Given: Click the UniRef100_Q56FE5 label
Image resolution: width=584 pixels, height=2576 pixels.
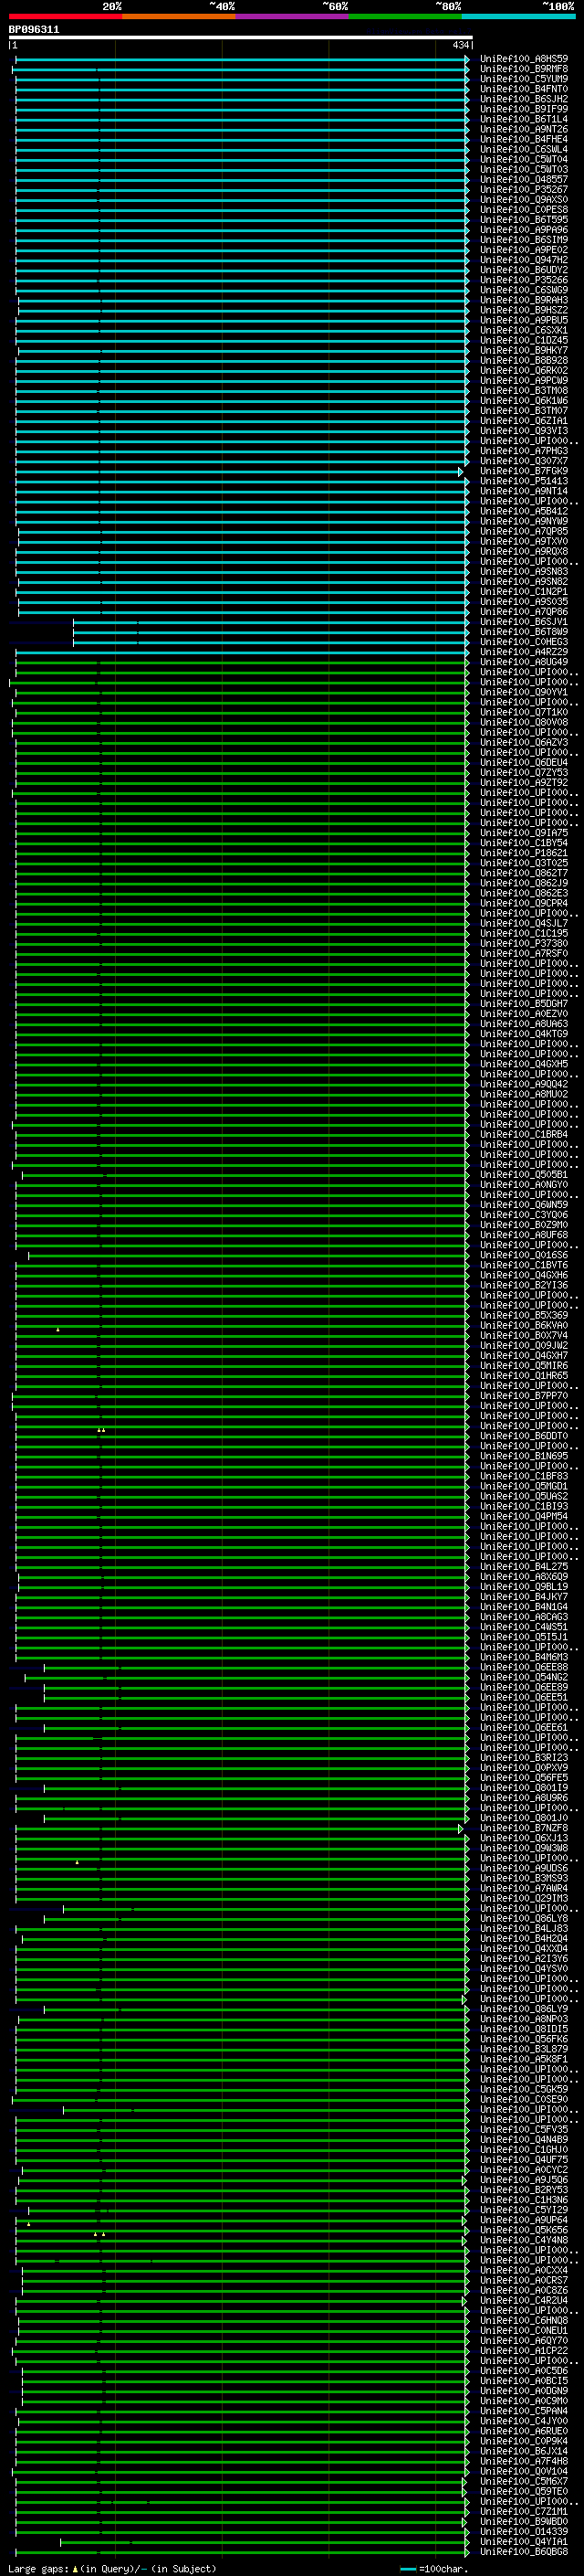Looking at the screenshot, I should tap(524, 1778).
